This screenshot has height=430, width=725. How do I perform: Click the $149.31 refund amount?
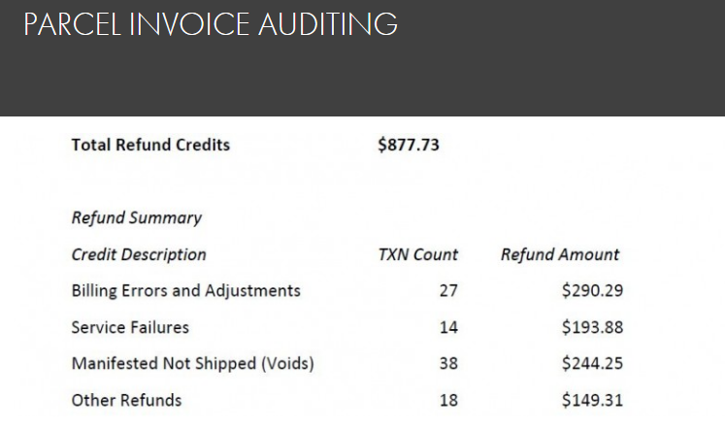(592, 400)
